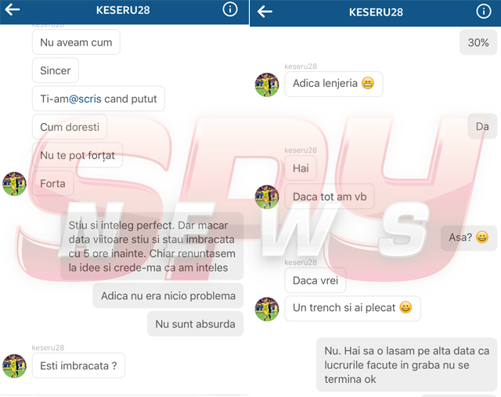Tap the 'Asa?' sent message bubble

tap(469, 238)
